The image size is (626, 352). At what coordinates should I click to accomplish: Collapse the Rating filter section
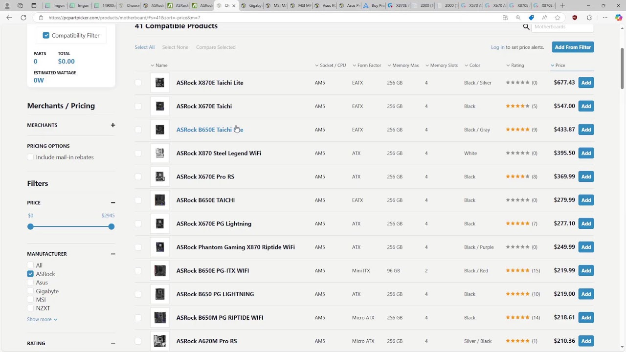point(113,343)
